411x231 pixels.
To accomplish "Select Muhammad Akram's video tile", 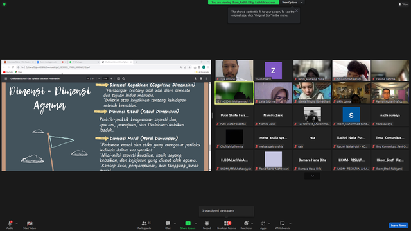I will 351,70.
